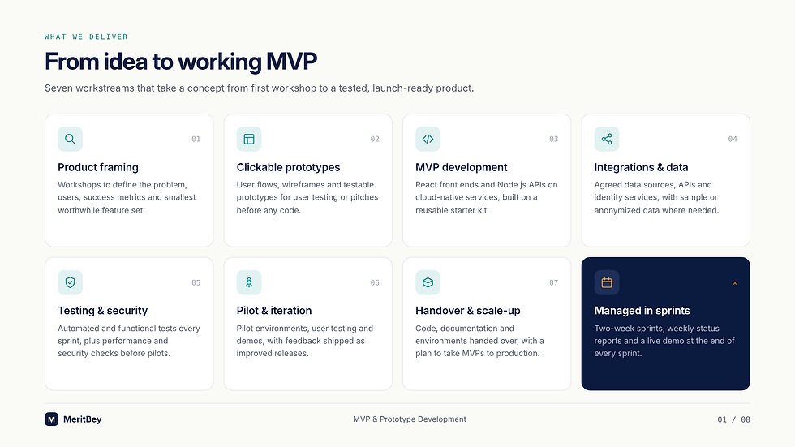
Task: Click the code brackets icon on MVP development
Action: [428, 139]
